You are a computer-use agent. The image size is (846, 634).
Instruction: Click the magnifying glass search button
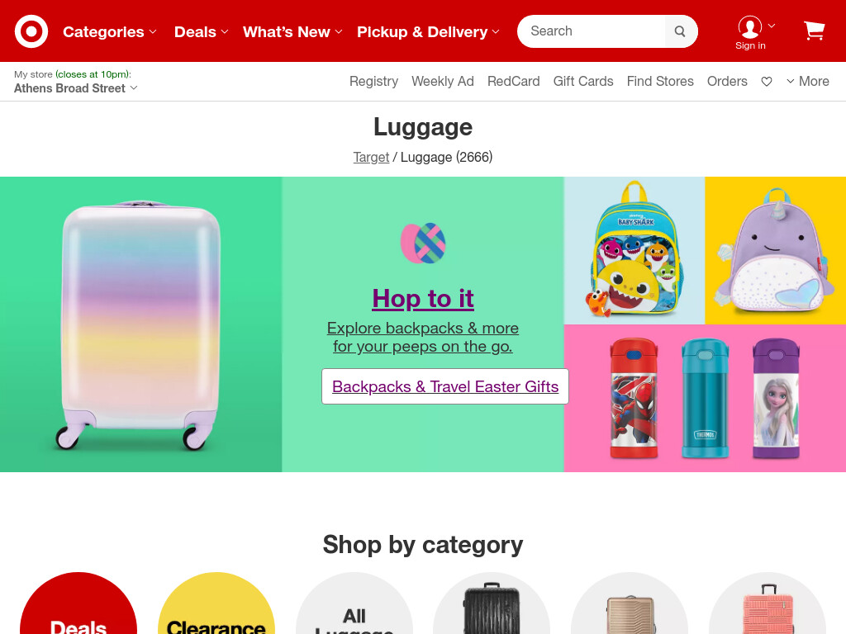(x=681, y=31)
